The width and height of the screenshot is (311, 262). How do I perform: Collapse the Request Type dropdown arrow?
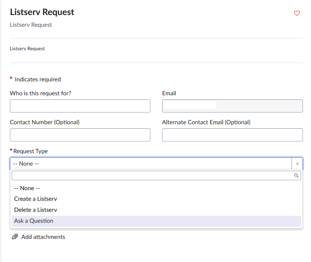(297, 163)
